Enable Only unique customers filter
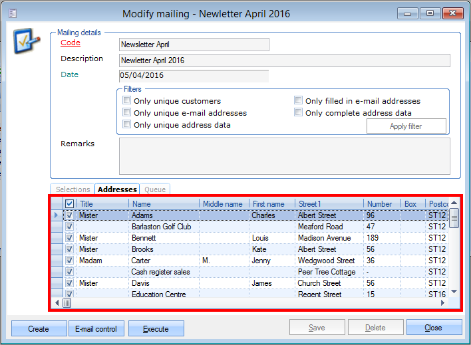Viewport: 471px width, 345px height. [126, 101]
